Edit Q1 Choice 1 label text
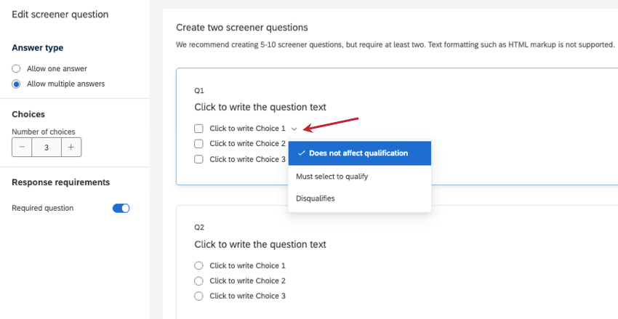The image size is (618, 319). coord(247,129)
